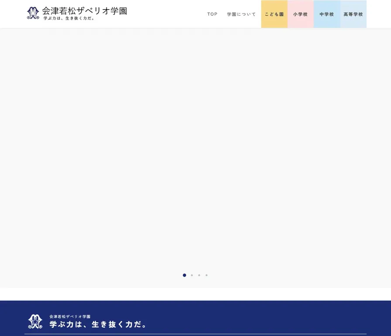Image resolution: width=391 pixels, height=336 pixels.
Task: Switch to the second slide dot
Action: (192, 275)
